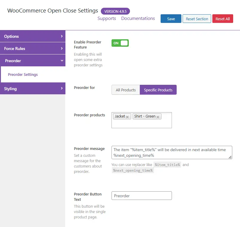Screen dimensions: 240x227
Task: Open the Force Rules menu section
Action: pyautogui.click(x=33, y=48)
